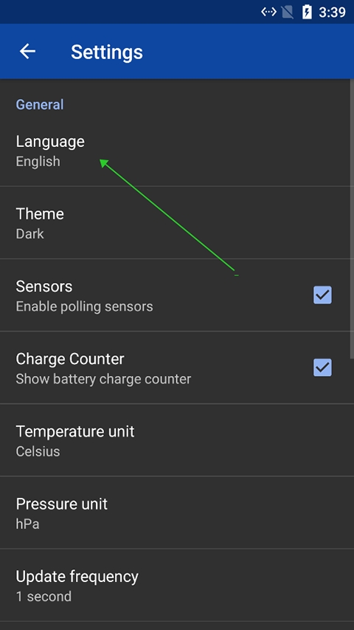Open the Pressure unit setting
354x630 pixels.
(177, 513)
